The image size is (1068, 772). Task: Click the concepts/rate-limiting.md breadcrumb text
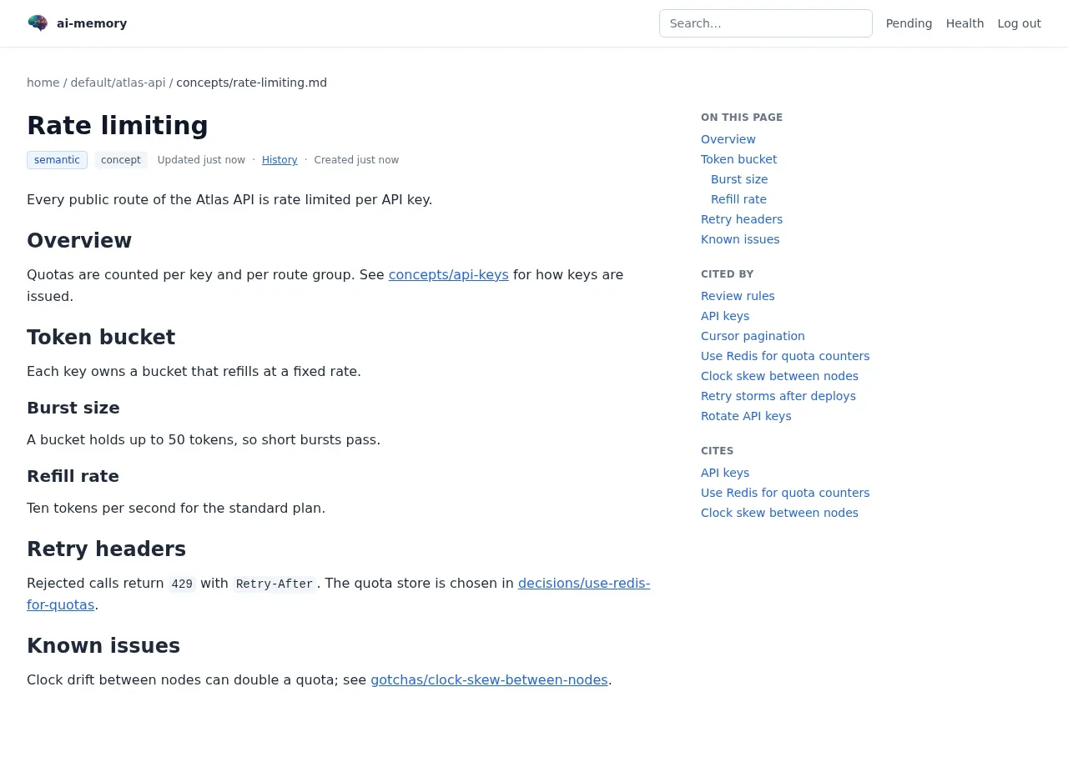[x=251, y=83]
